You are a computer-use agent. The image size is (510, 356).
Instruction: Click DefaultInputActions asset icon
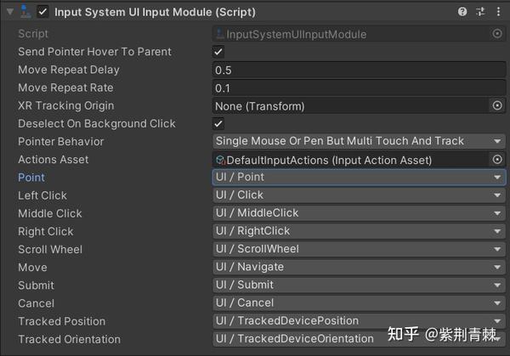point(220,160)
